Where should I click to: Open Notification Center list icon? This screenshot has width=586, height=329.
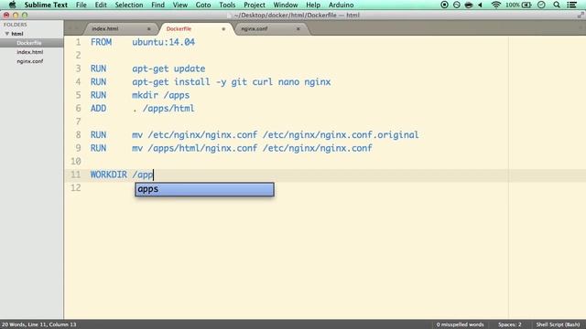pyautogui.click(x=571, y=5)
